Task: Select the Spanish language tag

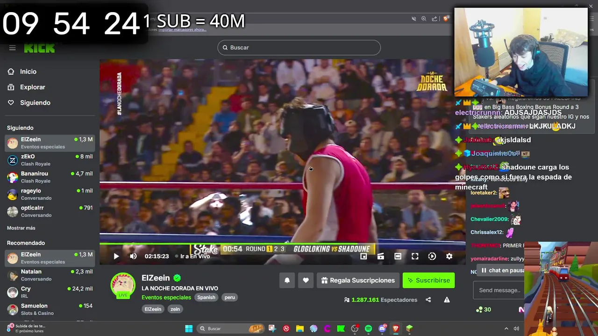Action: pyautogui.click(x=206, y=297)
